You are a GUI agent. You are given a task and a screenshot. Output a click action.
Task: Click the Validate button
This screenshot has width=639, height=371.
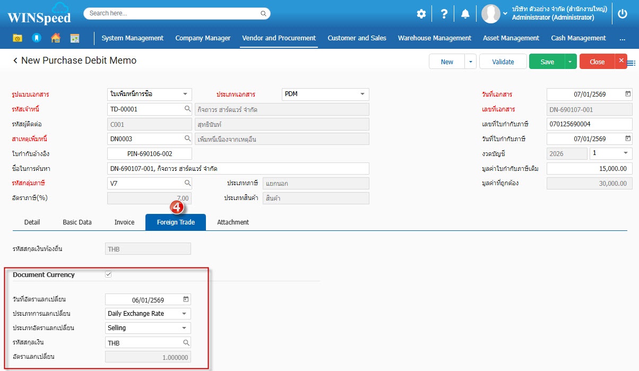click(503, 62)
